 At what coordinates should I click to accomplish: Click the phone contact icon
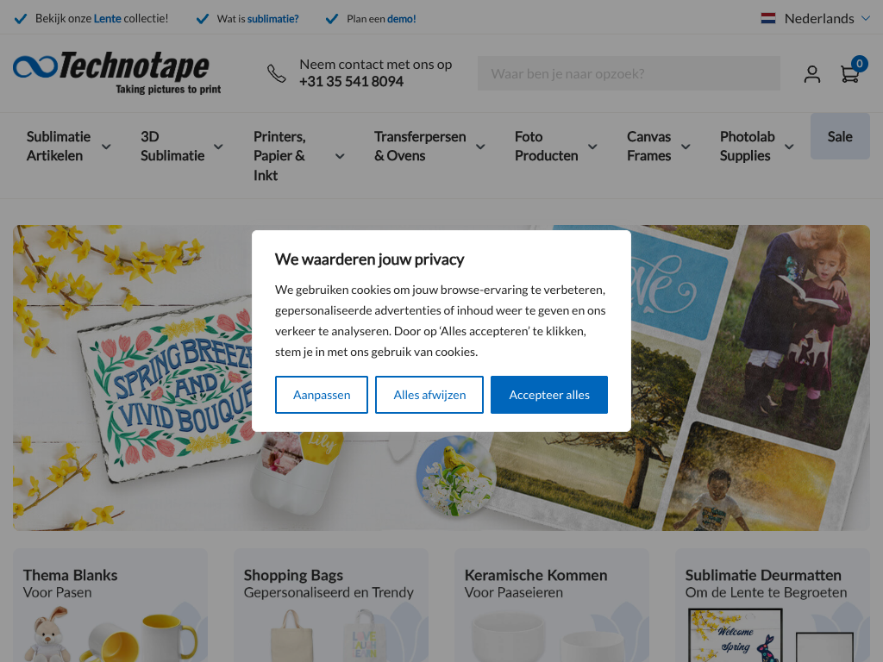click(x=277, y=73)
